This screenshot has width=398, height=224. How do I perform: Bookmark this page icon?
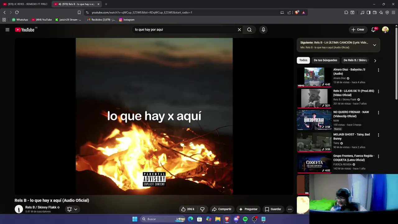click(79, 12)
